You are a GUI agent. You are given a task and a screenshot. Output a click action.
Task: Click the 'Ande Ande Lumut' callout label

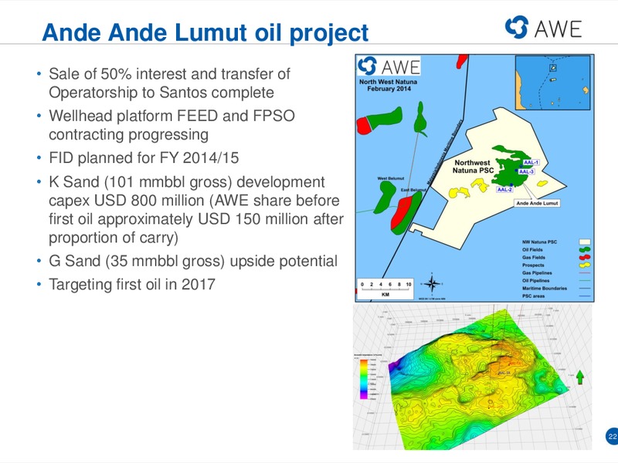(x=537, y=203)
